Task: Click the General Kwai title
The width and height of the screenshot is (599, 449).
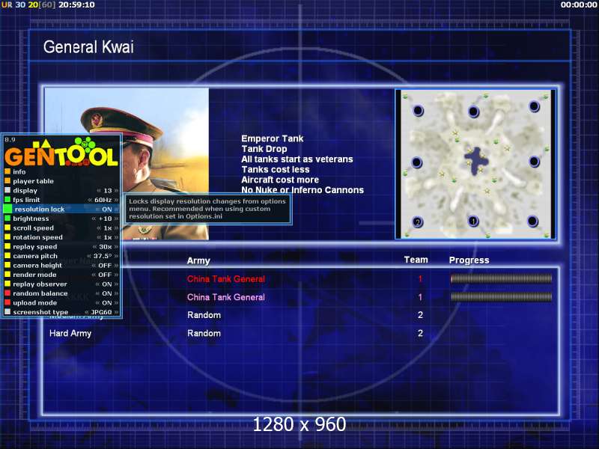Action: coord(88,47)
